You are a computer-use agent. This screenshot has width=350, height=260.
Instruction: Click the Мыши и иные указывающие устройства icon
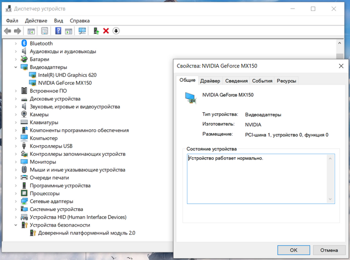pos(24,170)
